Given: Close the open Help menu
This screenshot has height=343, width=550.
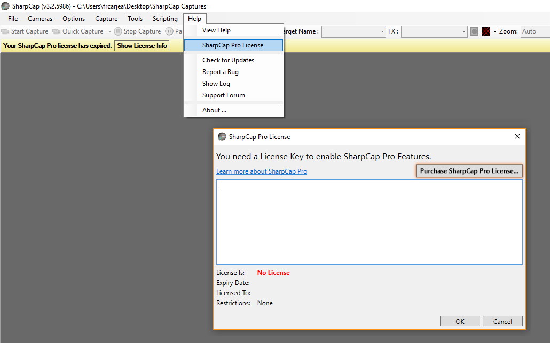Looking at the screenshot, I should (x=195, y=19).
